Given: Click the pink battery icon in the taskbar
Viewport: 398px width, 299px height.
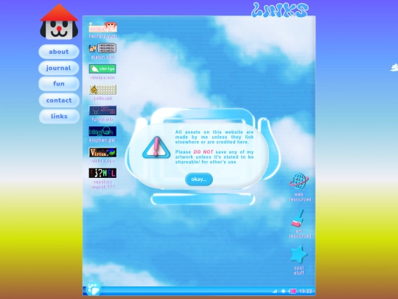Looking at the screenshot, I should (293, 291).
